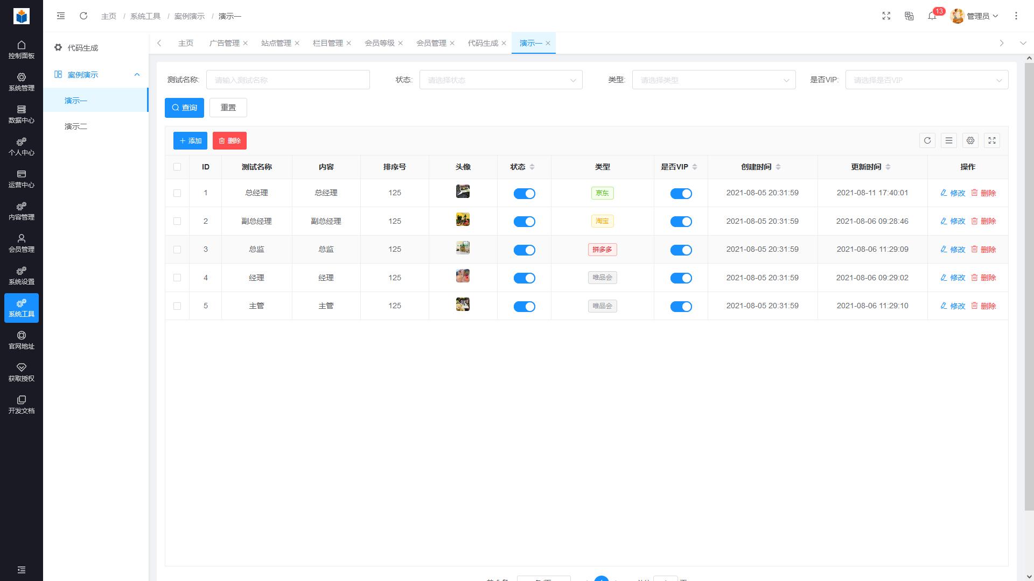This screenshot has width=1034, height=581.
Task: Open the 请选择类型 dropdown
Action: pyautogui.click(x=714, y=80)
